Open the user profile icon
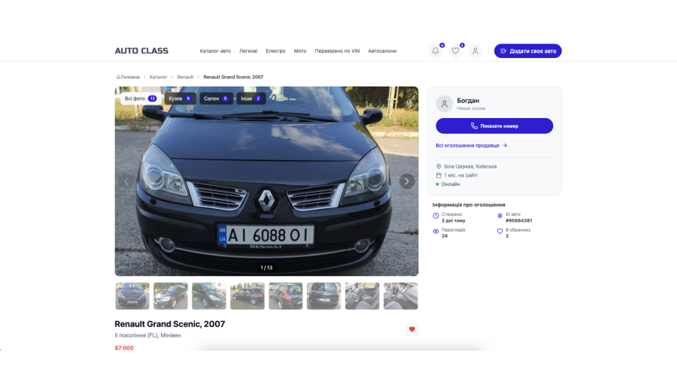Screen dimensions: 677x391 point(475,51)
